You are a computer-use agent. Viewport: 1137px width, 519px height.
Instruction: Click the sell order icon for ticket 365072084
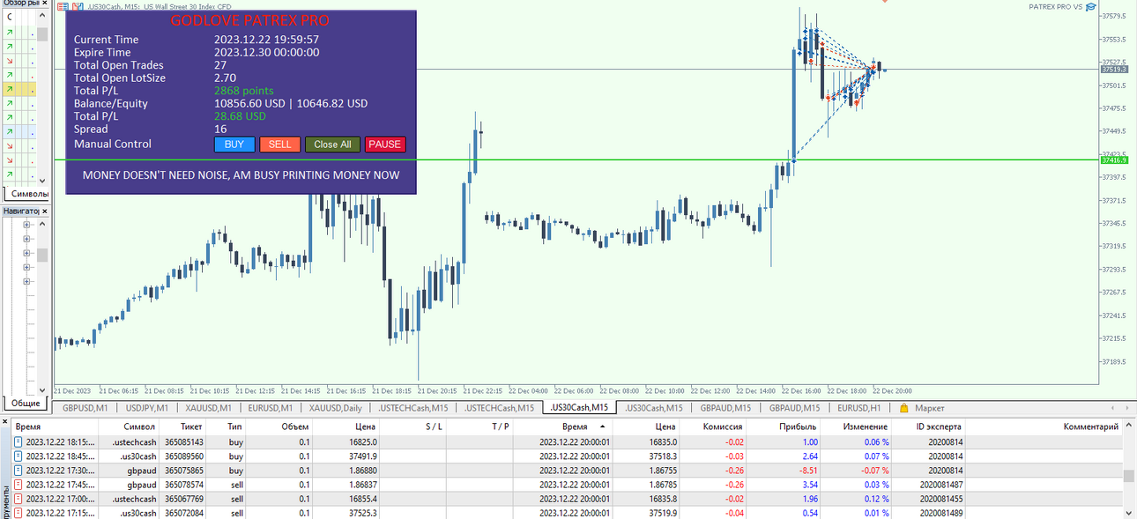click(x=18, y=513)
